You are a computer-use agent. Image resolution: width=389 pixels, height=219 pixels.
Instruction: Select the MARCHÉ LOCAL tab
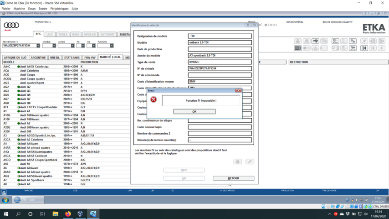coord(110,57)
